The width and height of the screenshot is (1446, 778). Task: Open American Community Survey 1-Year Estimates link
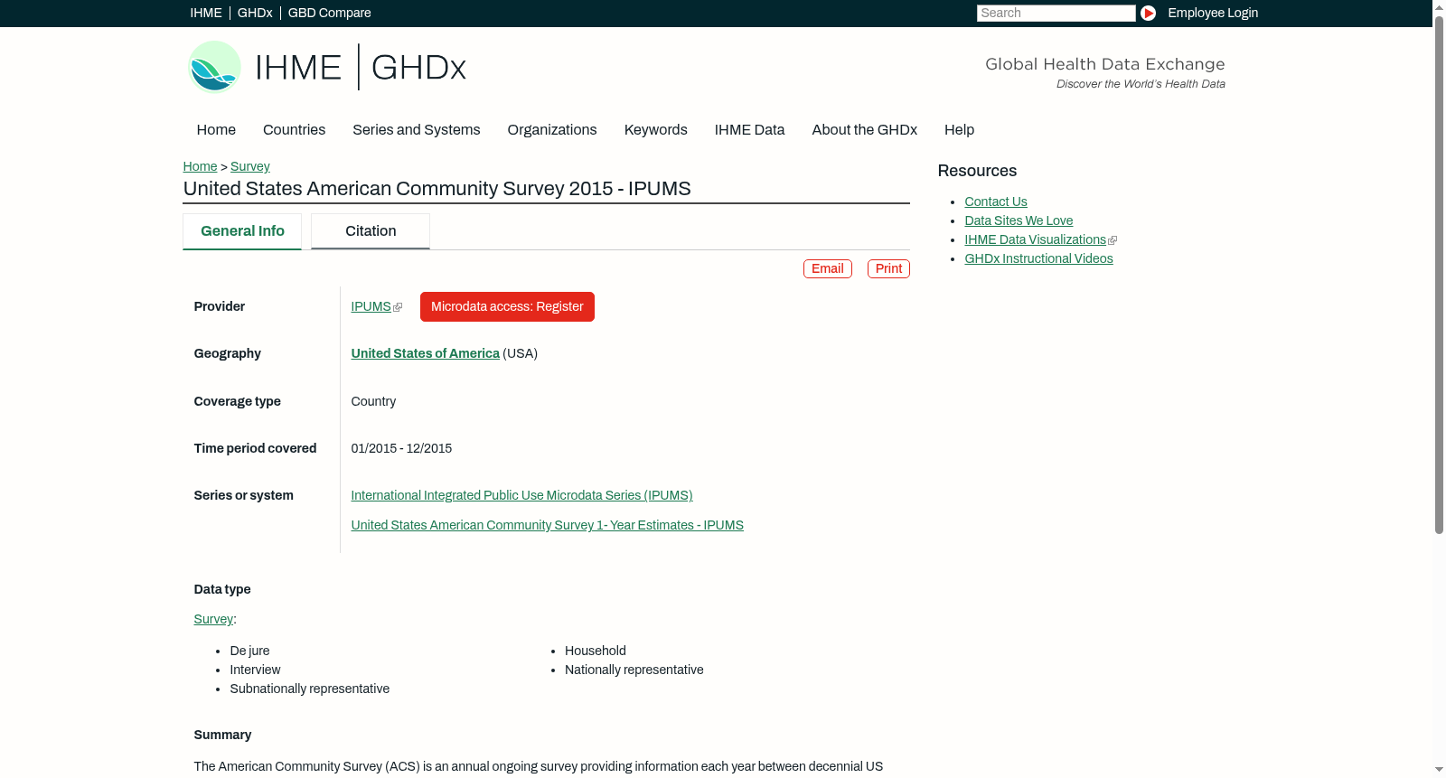point(547,526)
